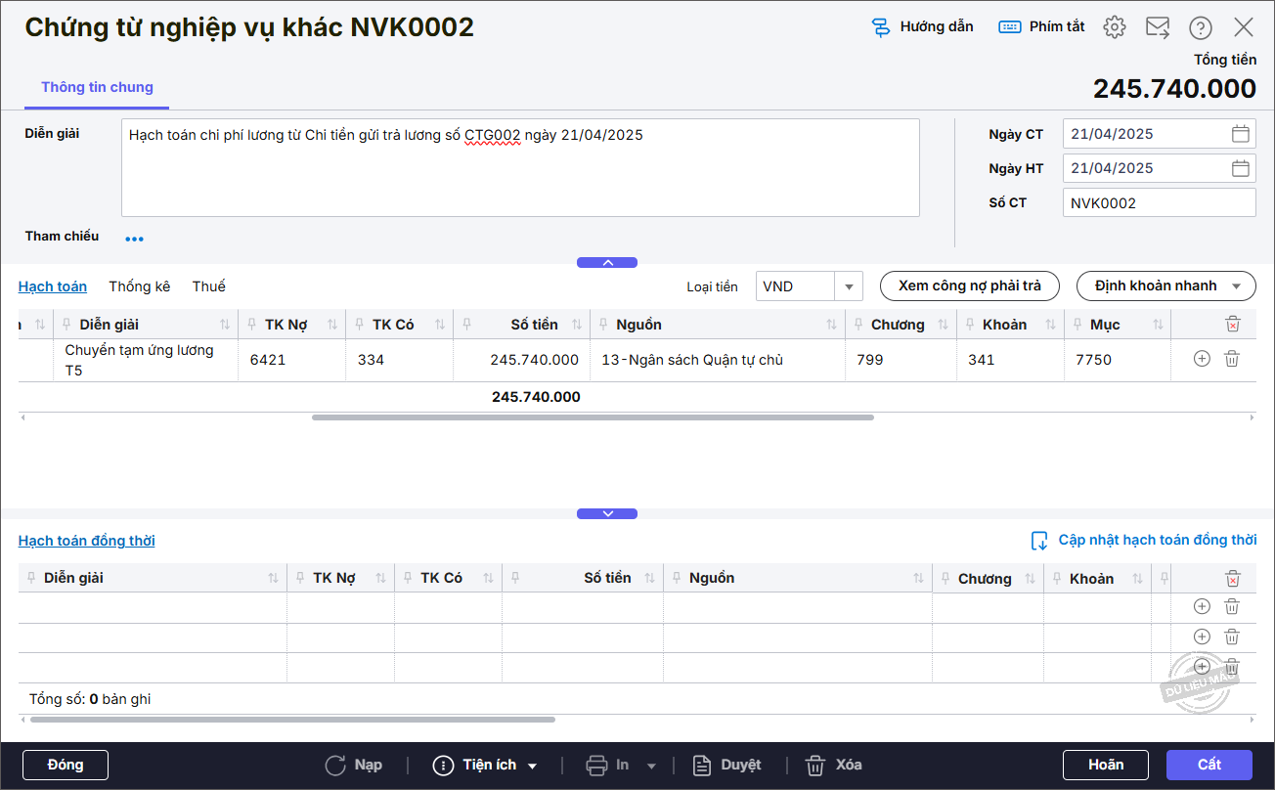Viewport: 1275px width, 790px height.
Task: Add a row after the Chuyển tạm ứng lương entry
Action: click(x=1202, y=359)
